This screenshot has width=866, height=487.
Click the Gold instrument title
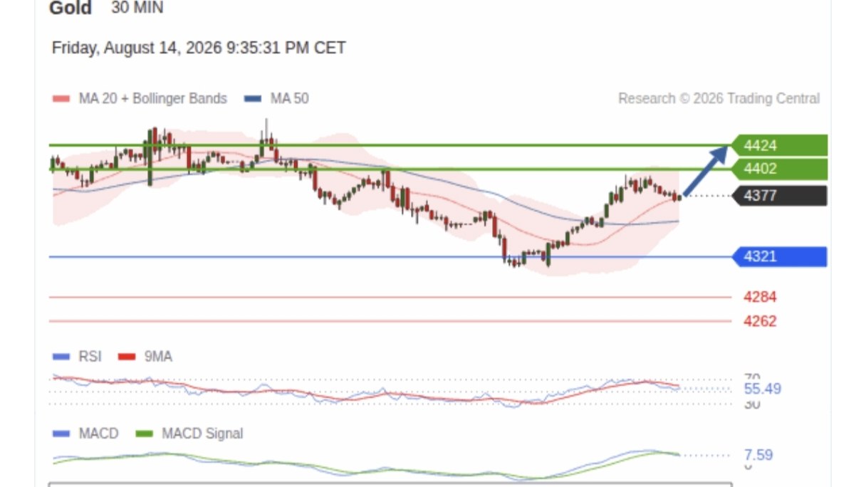(x=71, y=9)
